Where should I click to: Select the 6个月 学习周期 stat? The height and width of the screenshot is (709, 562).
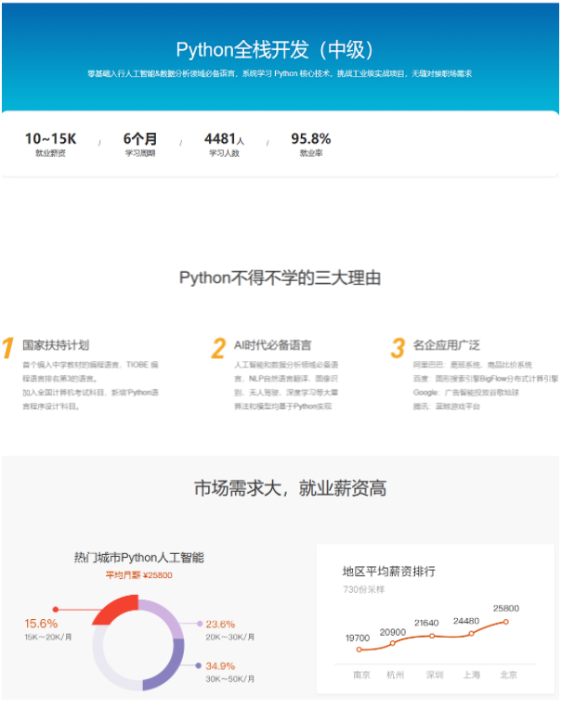(x=140, y=144)
